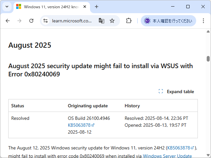
Task: Open a new tab with plus
Action: 97,7
